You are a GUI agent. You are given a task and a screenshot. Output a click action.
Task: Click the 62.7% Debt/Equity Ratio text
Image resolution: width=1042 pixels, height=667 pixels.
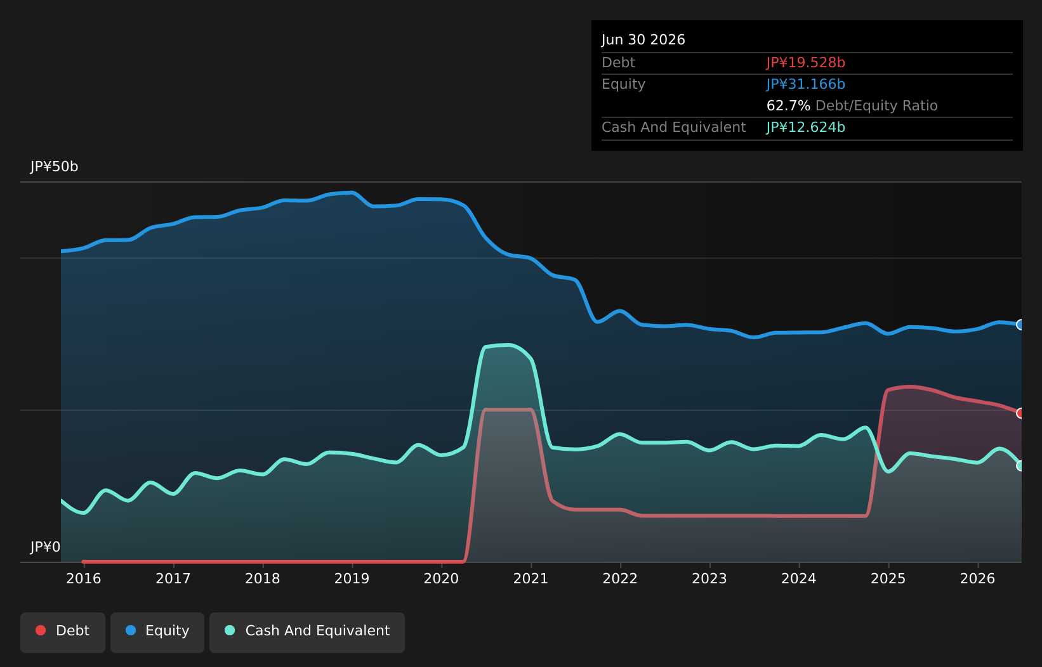(x=852, y=106)
